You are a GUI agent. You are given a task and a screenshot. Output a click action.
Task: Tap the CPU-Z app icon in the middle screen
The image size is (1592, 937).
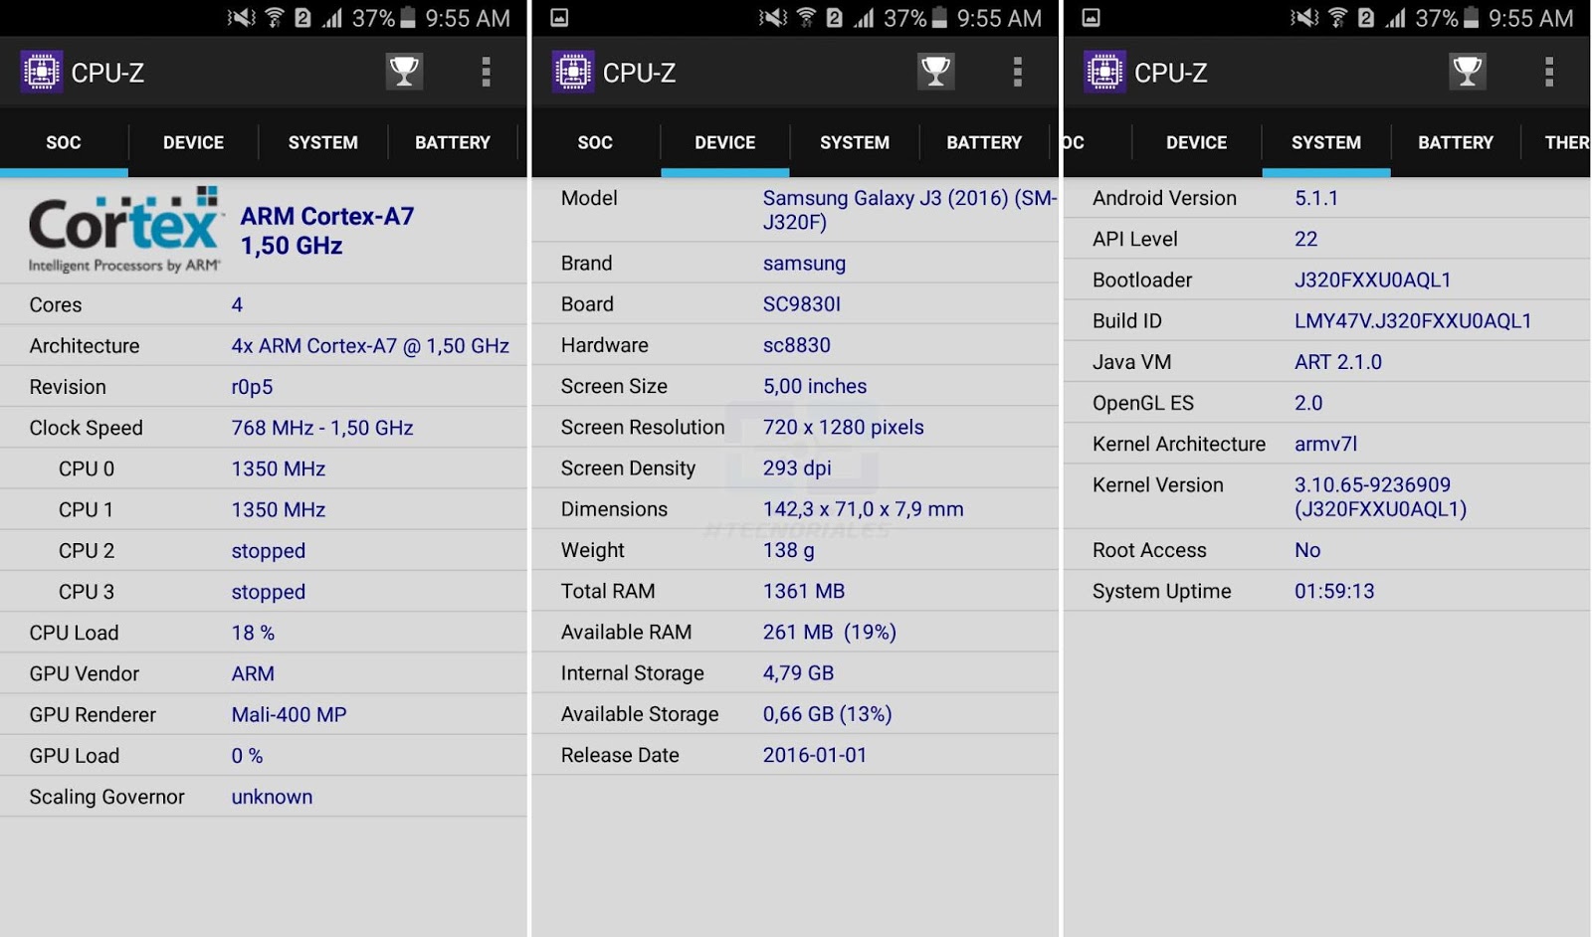click(x=573, y=72)
